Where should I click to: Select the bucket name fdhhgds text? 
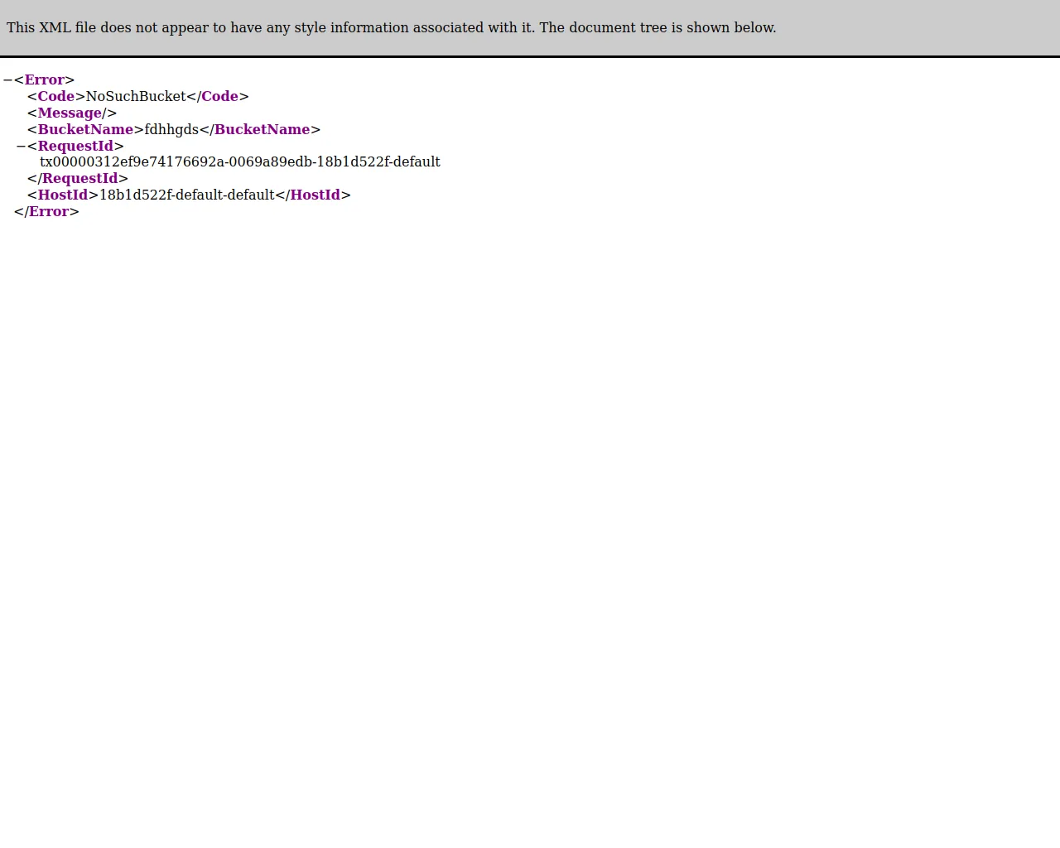point(169,129)
